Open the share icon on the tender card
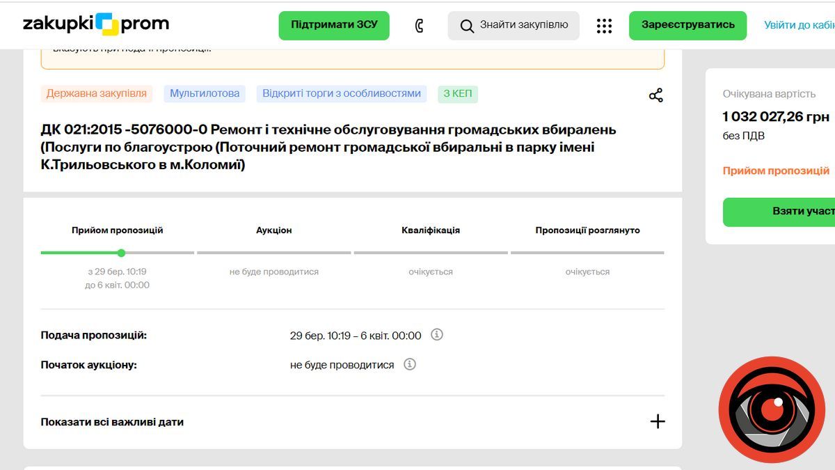835x470 pixels. pyautogui.click(x=655, y=96)
